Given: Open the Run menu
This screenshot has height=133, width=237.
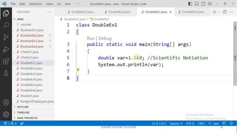Looking at the screenshot, I should (68, 4).
